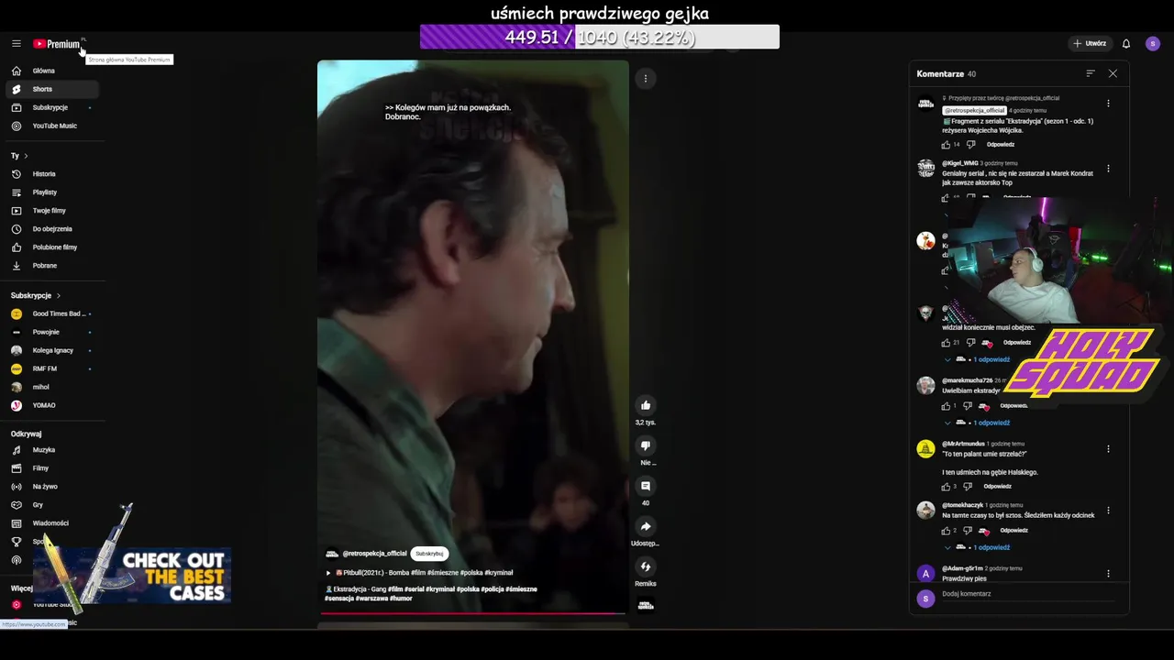
Task: Browse Gry gaming category
Action: pos(52,505)
